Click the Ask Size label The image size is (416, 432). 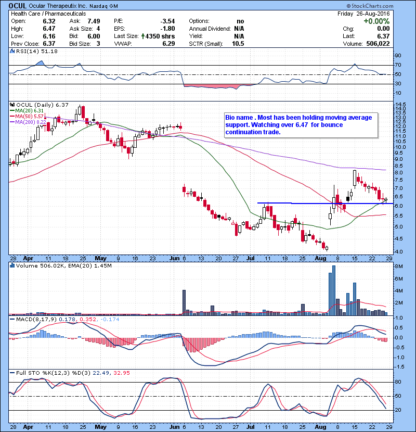click(81, 29)
